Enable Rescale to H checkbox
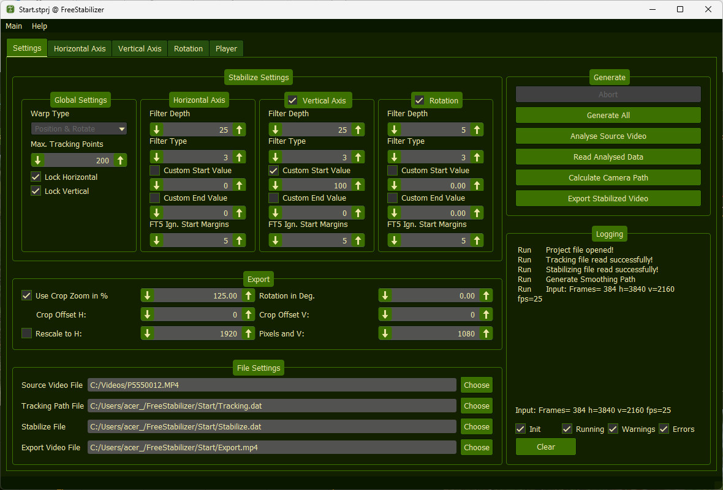This screenshot has width=723, height=490. tap(27, 333)
